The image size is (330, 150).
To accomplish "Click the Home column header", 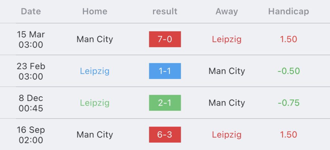I will pos(95,11).
